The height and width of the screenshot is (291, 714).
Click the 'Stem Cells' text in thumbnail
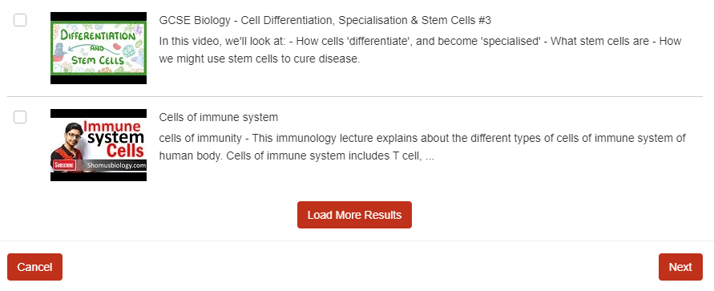click(x=99, y=61)
